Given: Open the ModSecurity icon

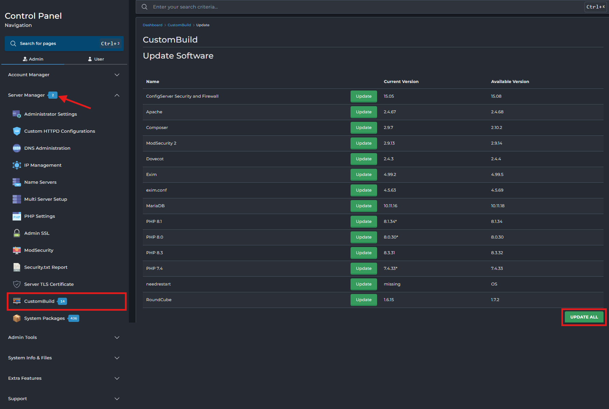Looking at the screenshot, I should [x=17, y=250].
